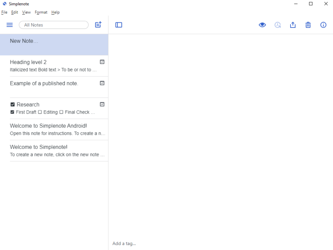Open the View menu
Screen dimensions: 333x250
26,12
